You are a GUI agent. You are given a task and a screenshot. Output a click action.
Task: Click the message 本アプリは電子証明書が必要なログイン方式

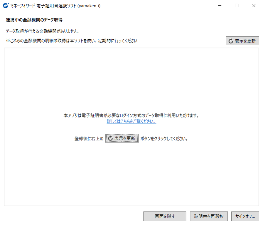pos(131,115)
